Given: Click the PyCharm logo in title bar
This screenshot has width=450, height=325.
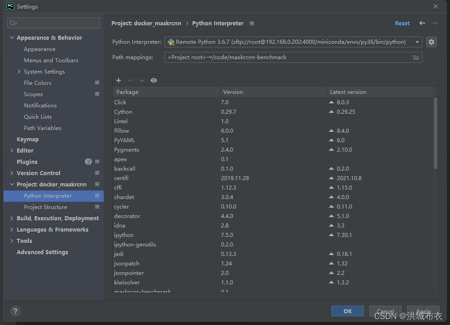Looking at the screenshot, I should pyautogui.click(x=10, y=6).
